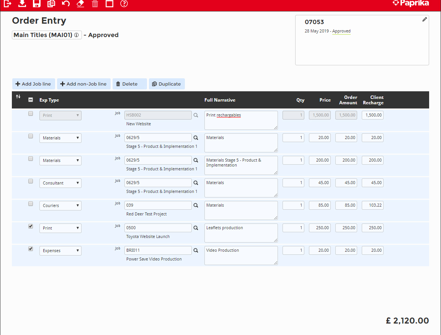Click the Video Production narrative text field
441x335 pixels.
(x=241, y=255)
